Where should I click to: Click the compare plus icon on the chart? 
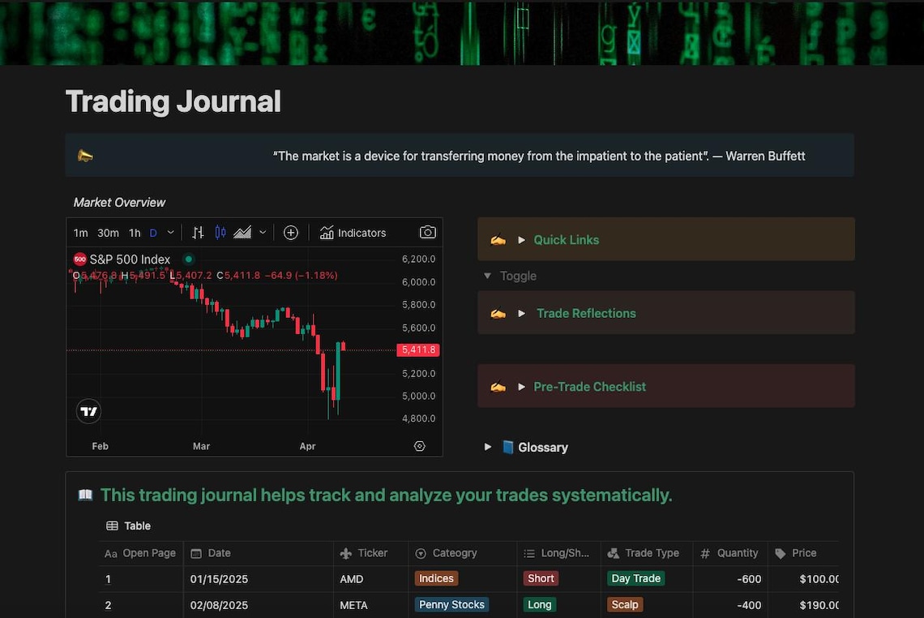[x=291, y=233]
